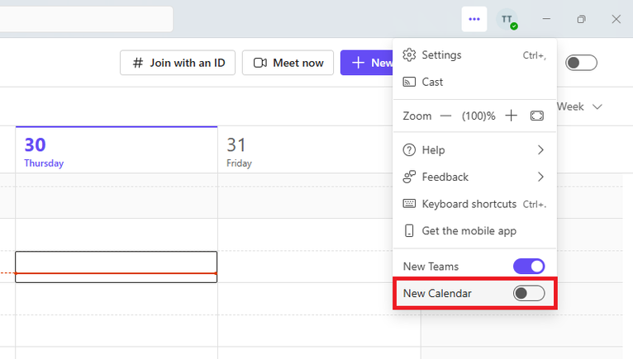This screenshot has height=359, width=633.
Task: Expand the Feedback submenu arrow
Action: tap(540, 177)
